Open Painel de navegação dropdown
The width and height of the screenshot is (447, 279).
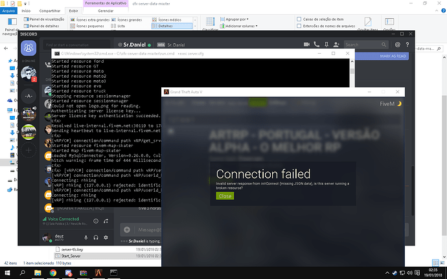coord(12,27)
